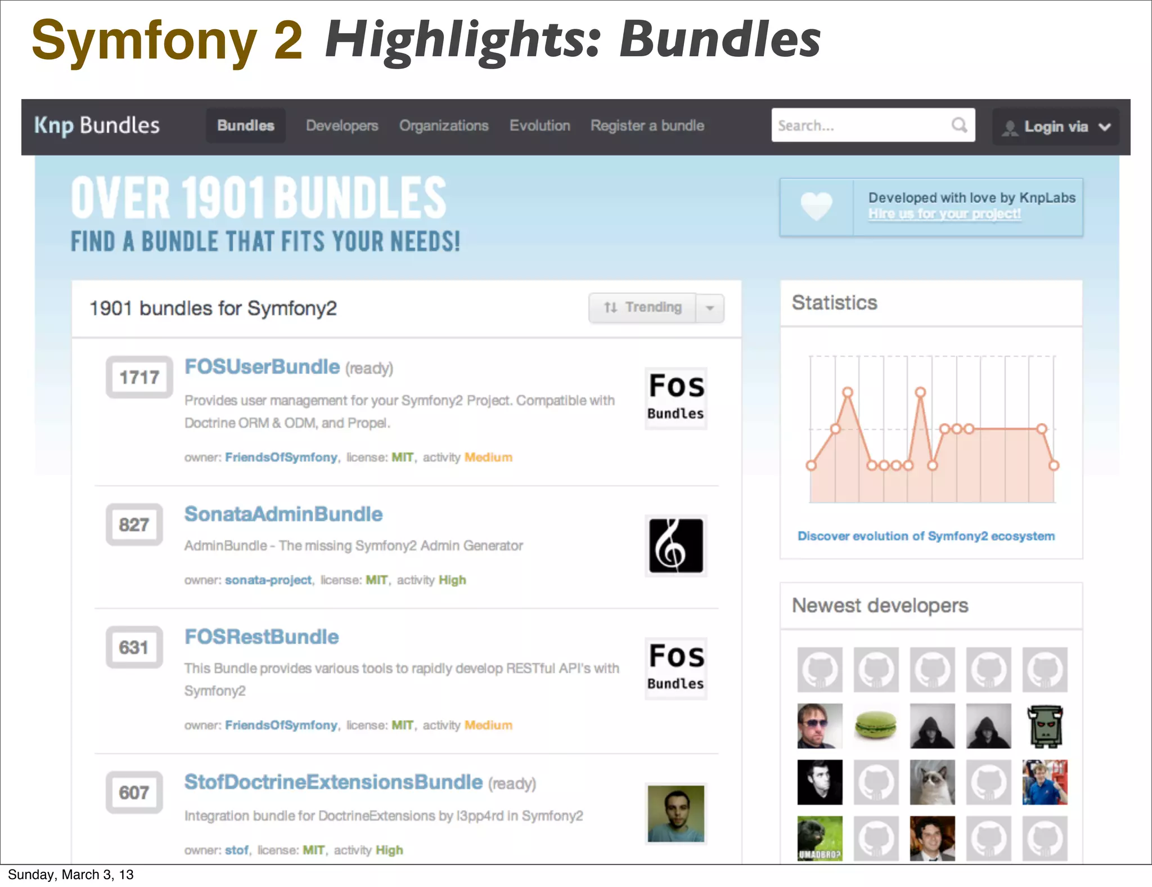Click the 1717 score badge for FOSUserBundle
The width and height of the screenshot is (1152, 887).
click(139, 377)
